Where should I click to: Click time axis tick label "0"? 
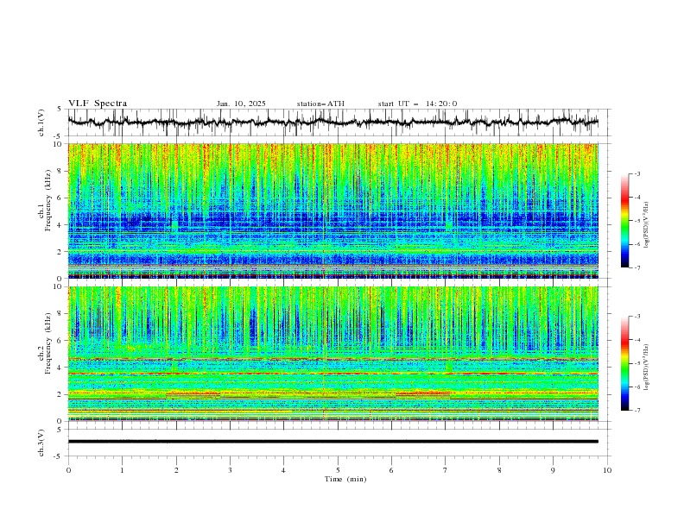pos(68,470)
